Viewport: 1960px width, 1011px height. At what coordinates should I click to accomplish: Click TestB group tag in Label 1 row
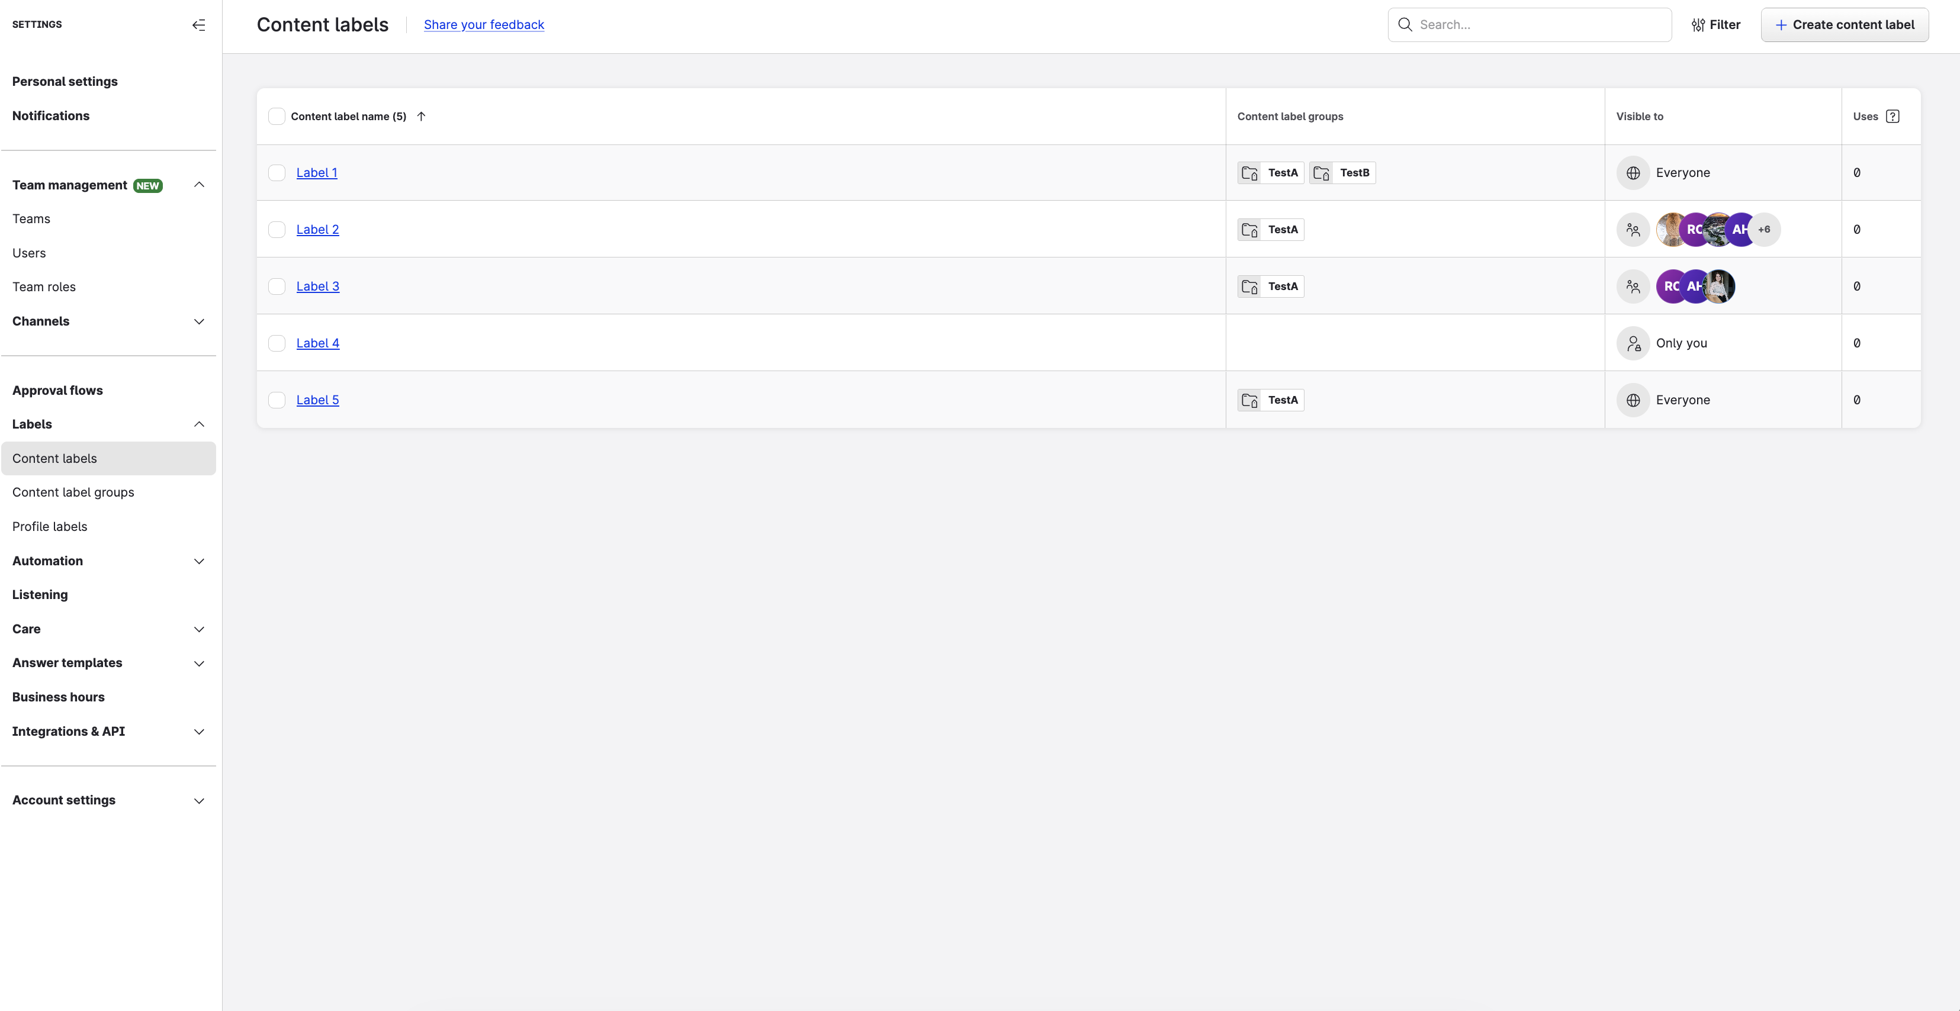pyautogui.click(x=1342, y=173)
